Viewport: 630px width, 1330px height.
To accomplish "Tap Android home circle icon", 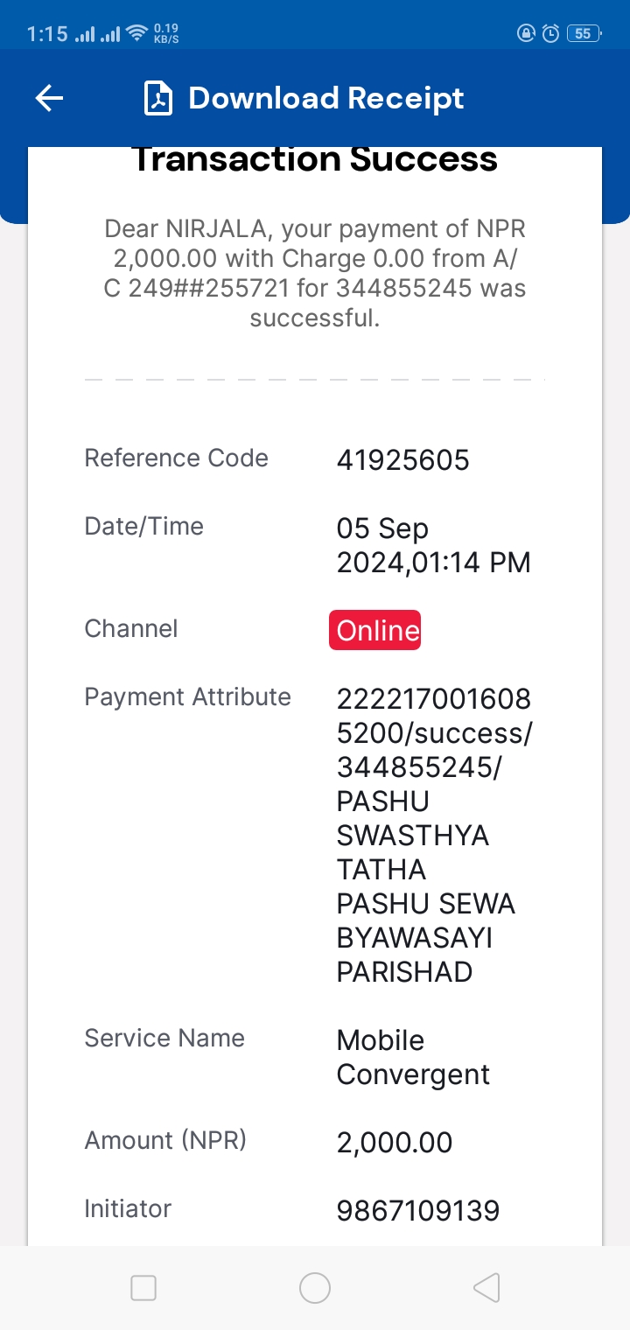I will point(315,1288).
